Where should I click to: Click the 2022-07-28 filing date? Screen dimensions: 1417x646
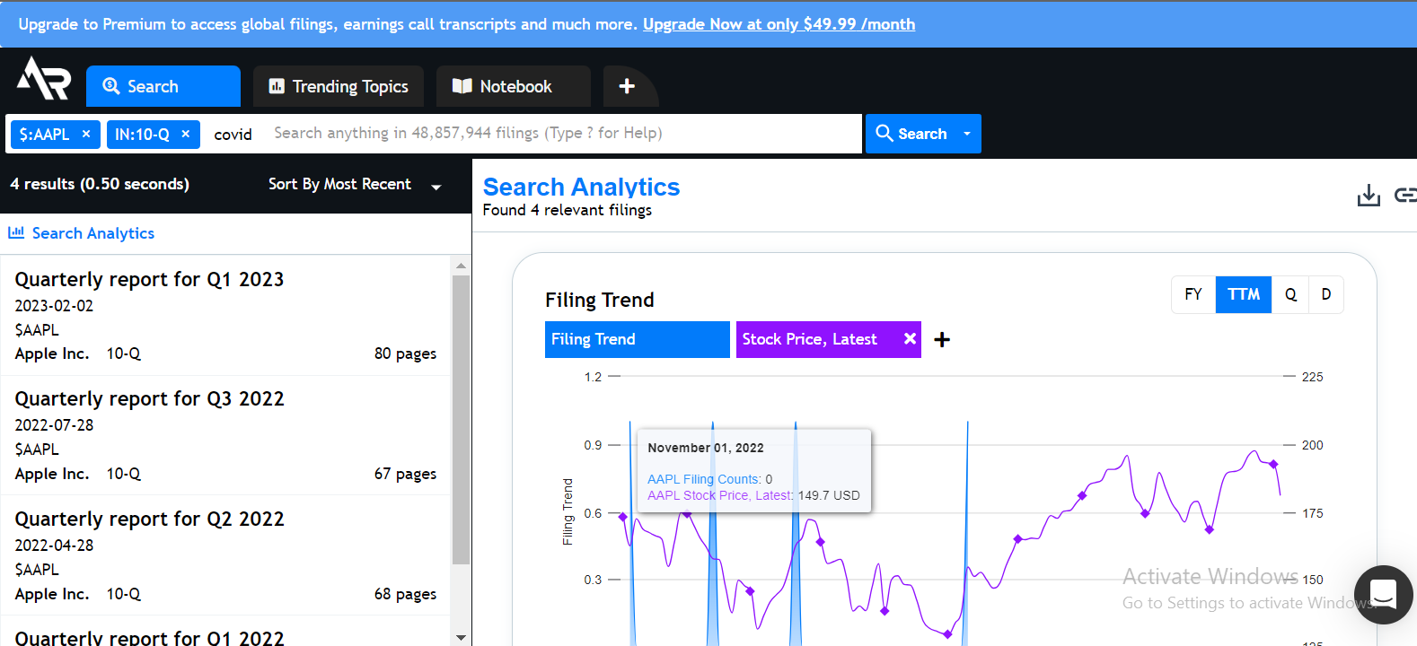[54, 425]
